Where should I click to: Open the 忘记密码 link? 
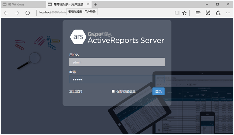pos(76,91)
